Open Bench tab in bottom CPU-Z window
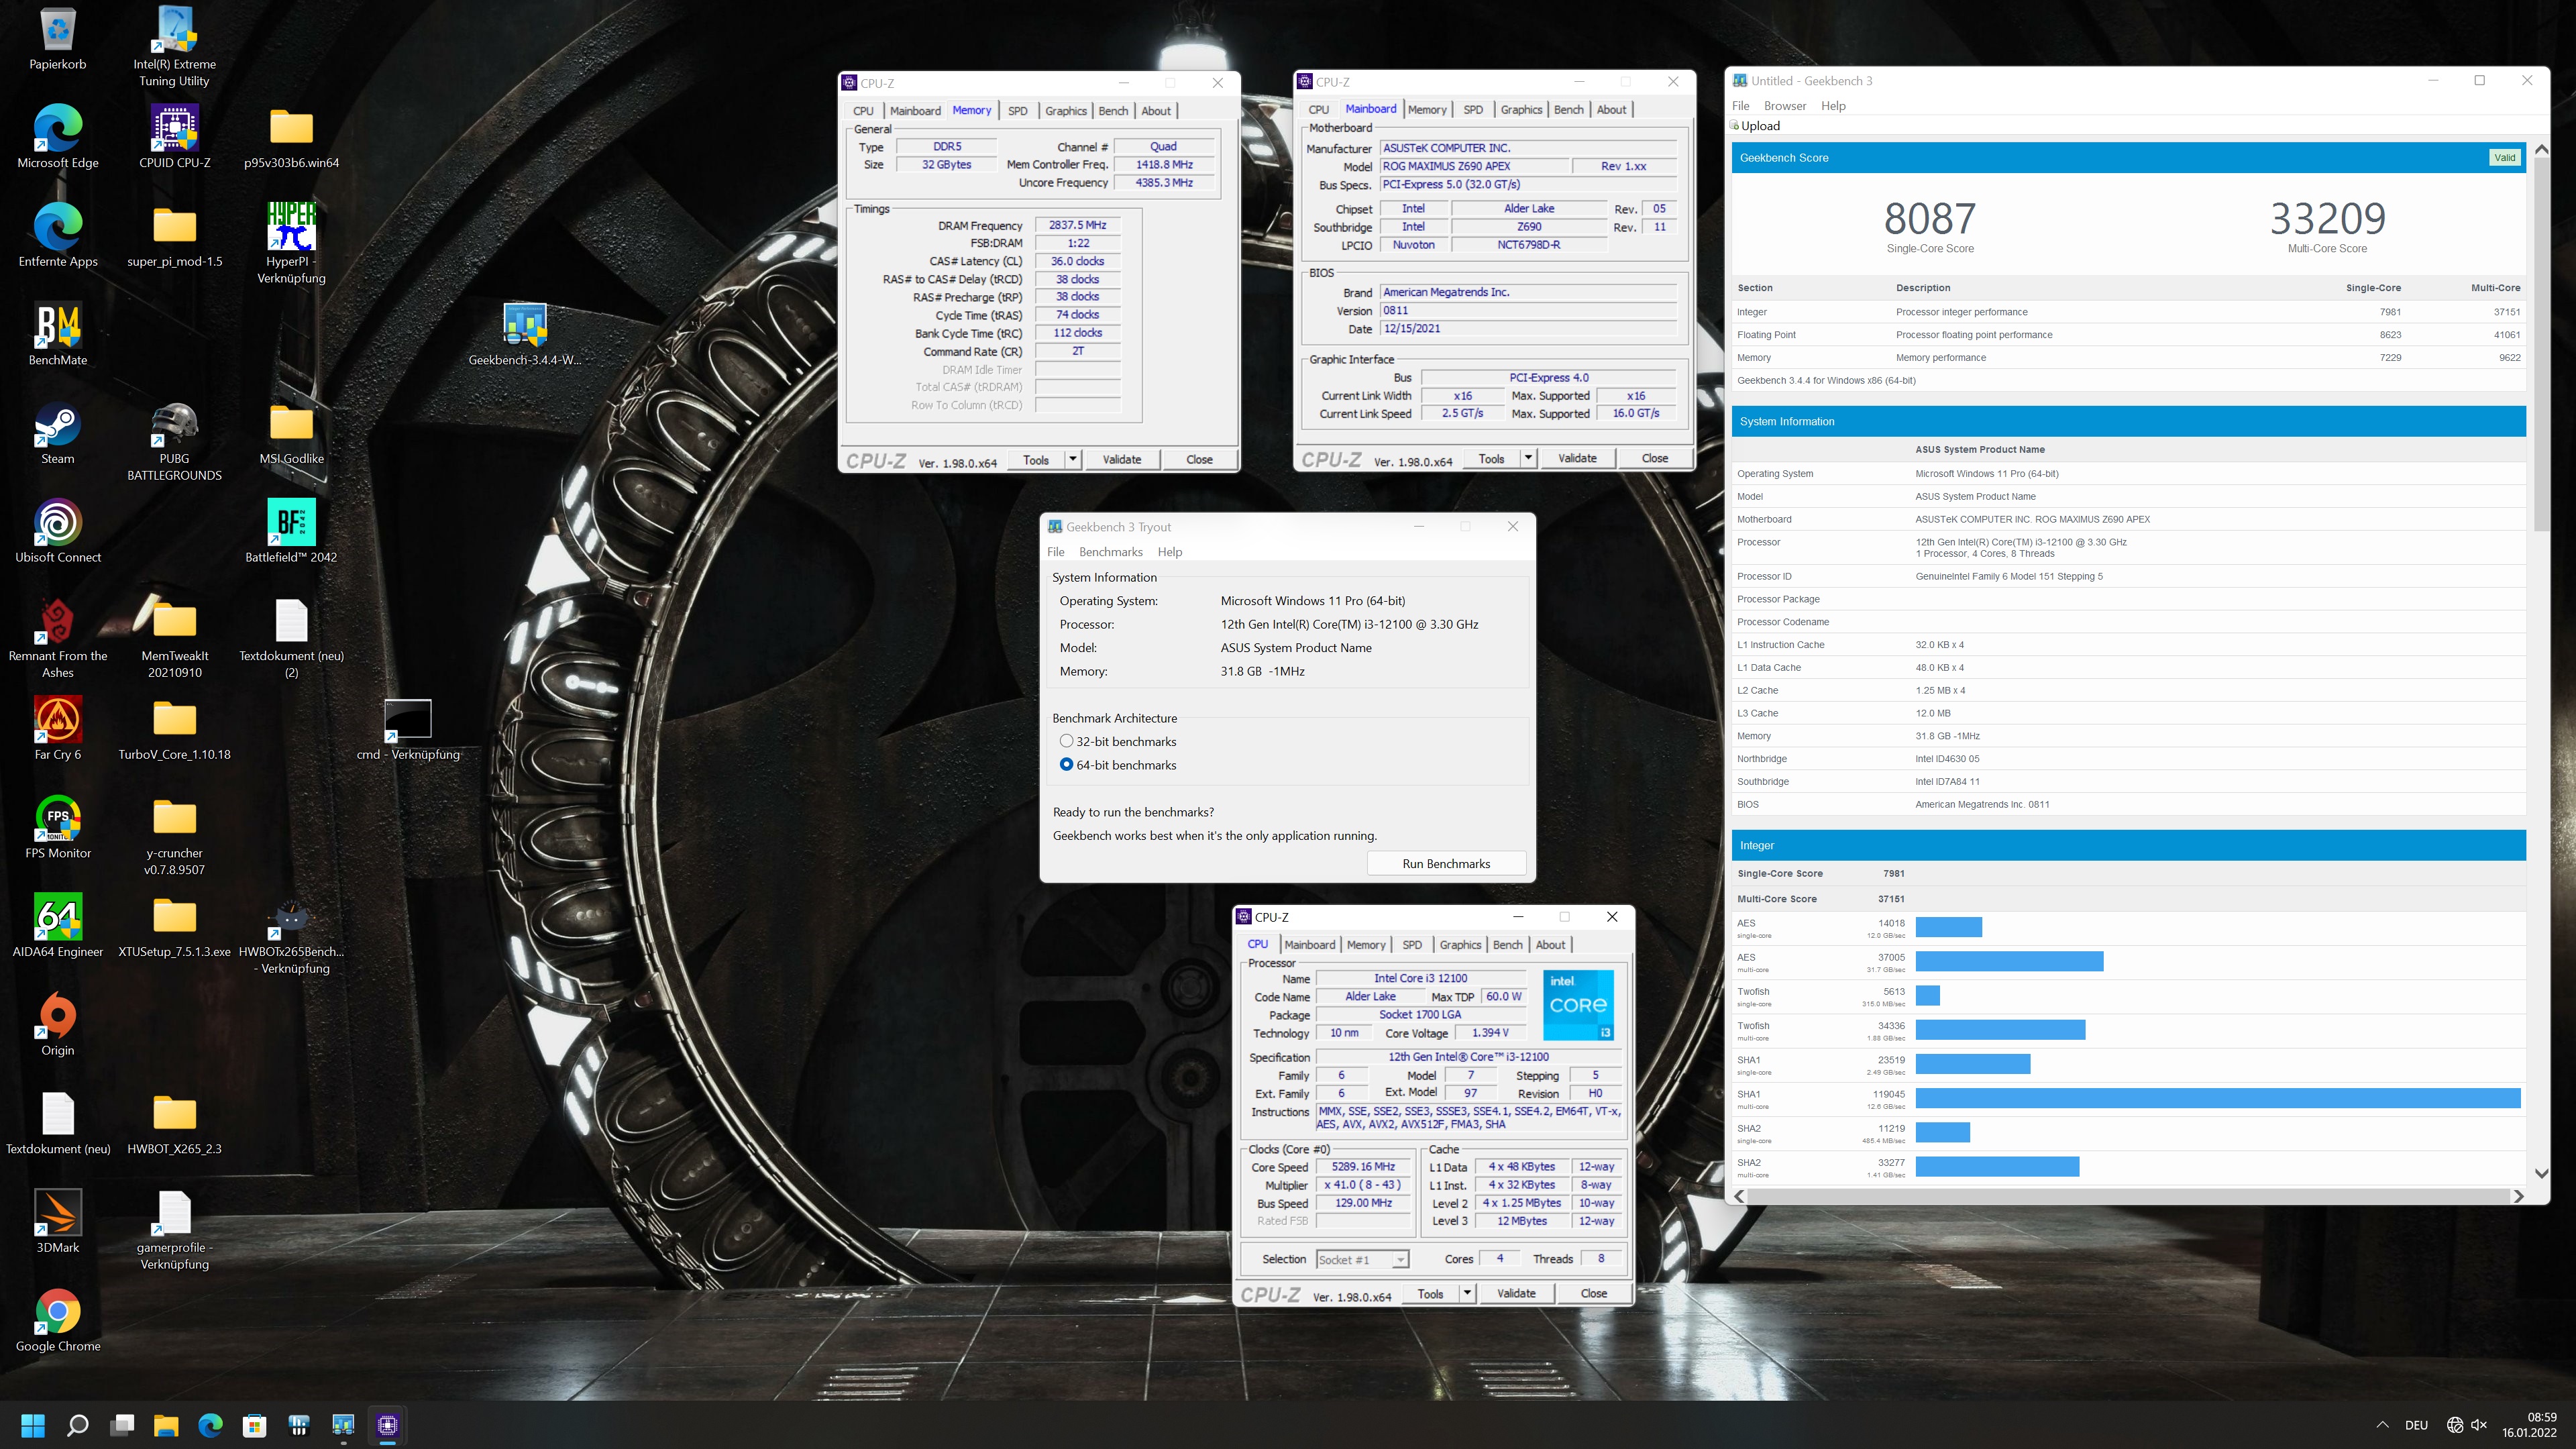The height and width of the screenshot is (1449, 2576). click(x=1507, y=944)
